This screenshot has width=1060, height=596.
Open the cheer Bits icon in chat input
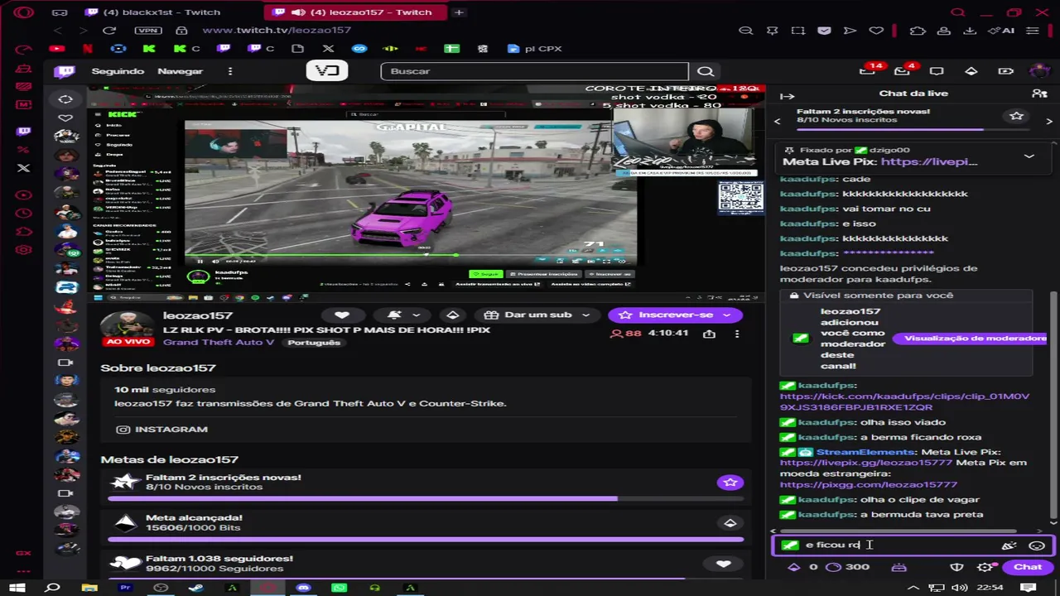click(x=1009, y=546)
